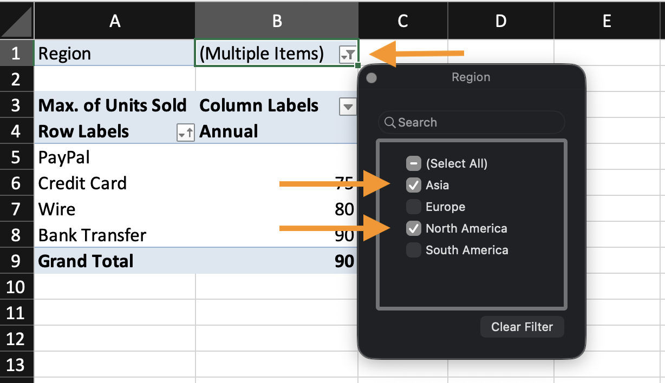Select the entire sheet with corner triangle
Image resolution: width=665 pixels, height=383 pixels.
coord(17,21)
